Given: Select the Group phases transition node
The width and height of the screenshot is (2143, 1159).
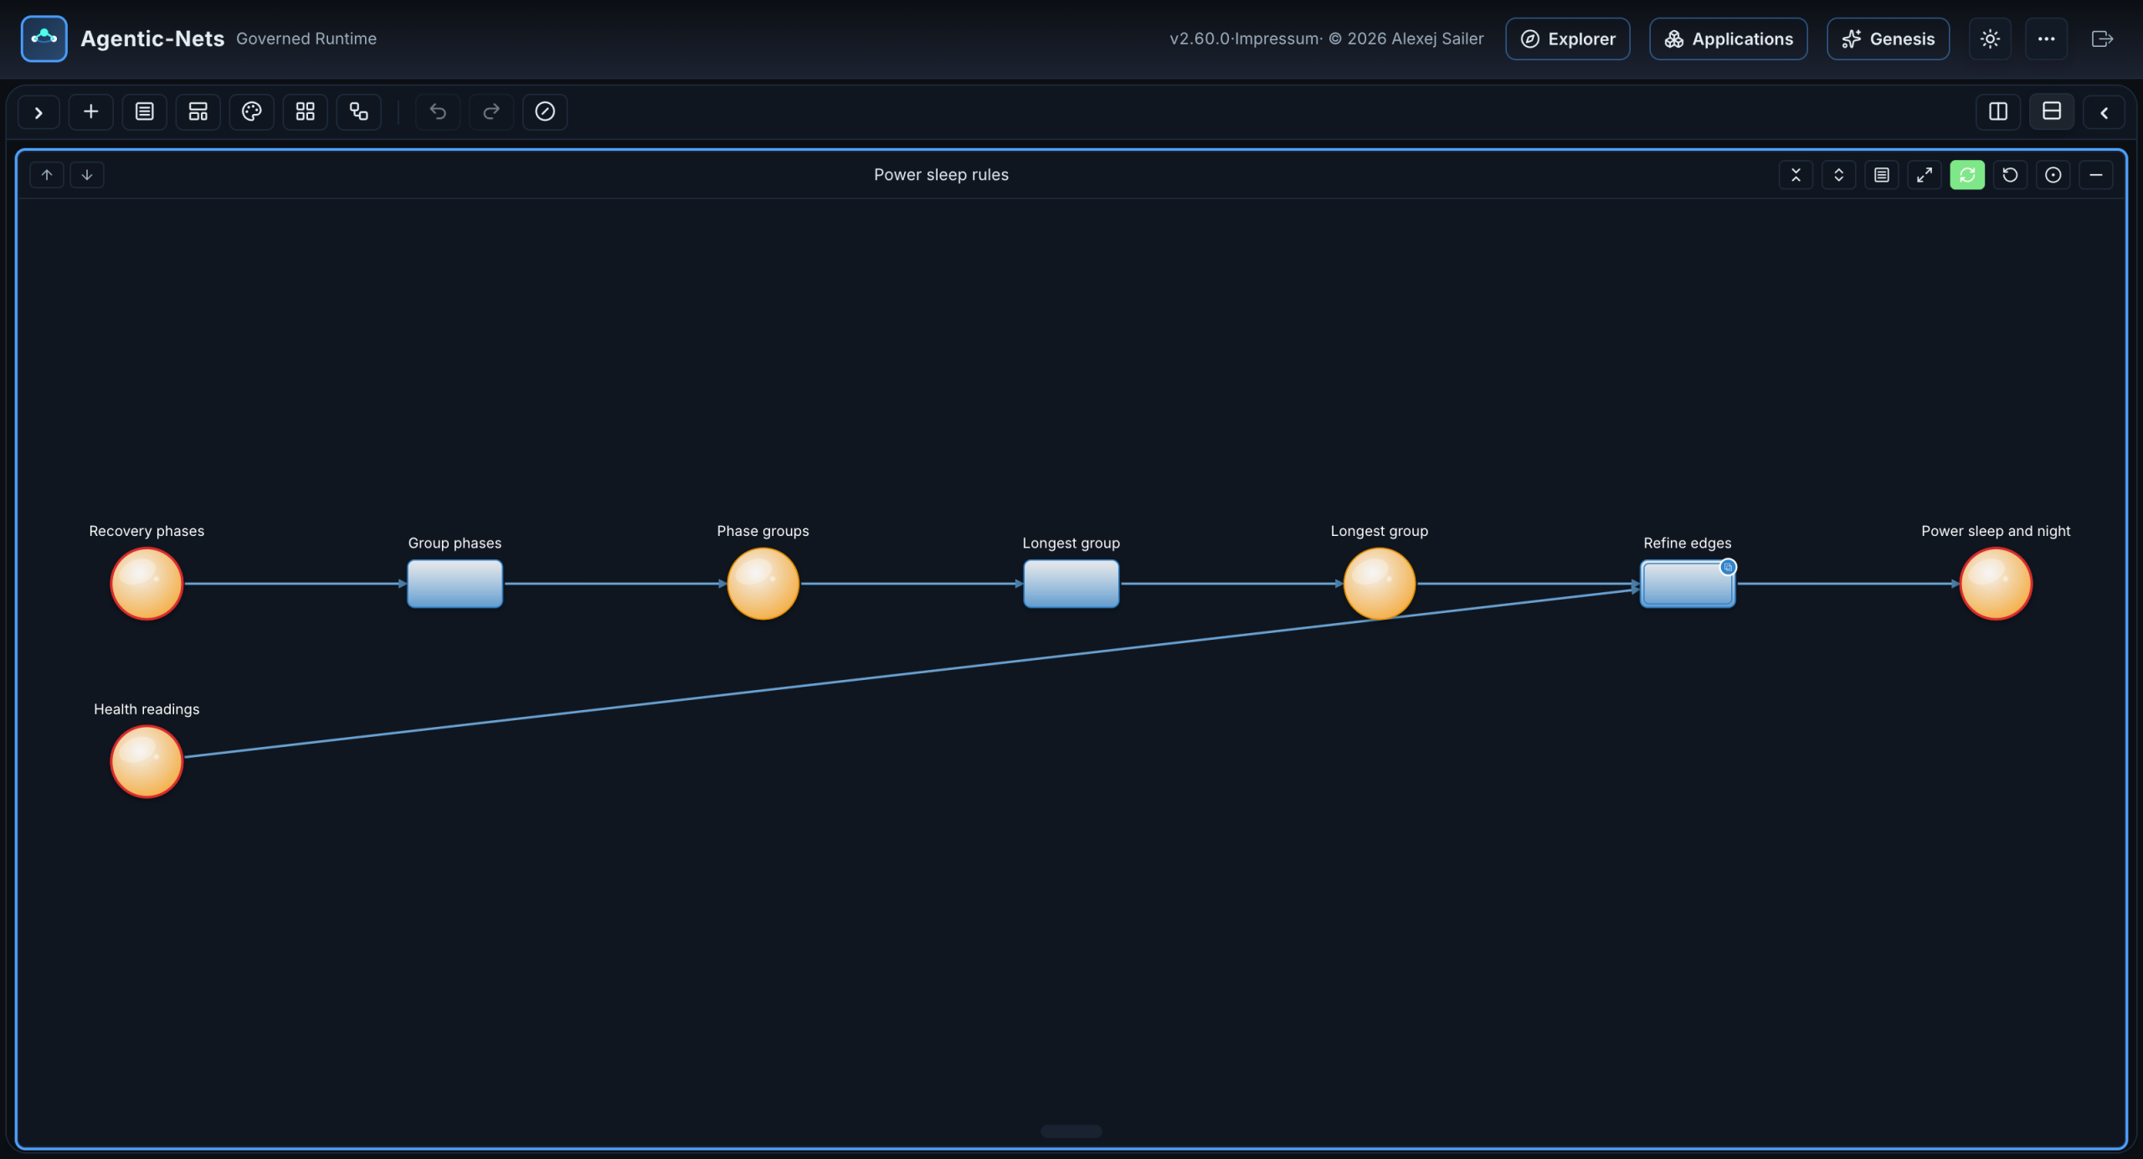Looking at the screenshot, I should (x=455, y=584).
